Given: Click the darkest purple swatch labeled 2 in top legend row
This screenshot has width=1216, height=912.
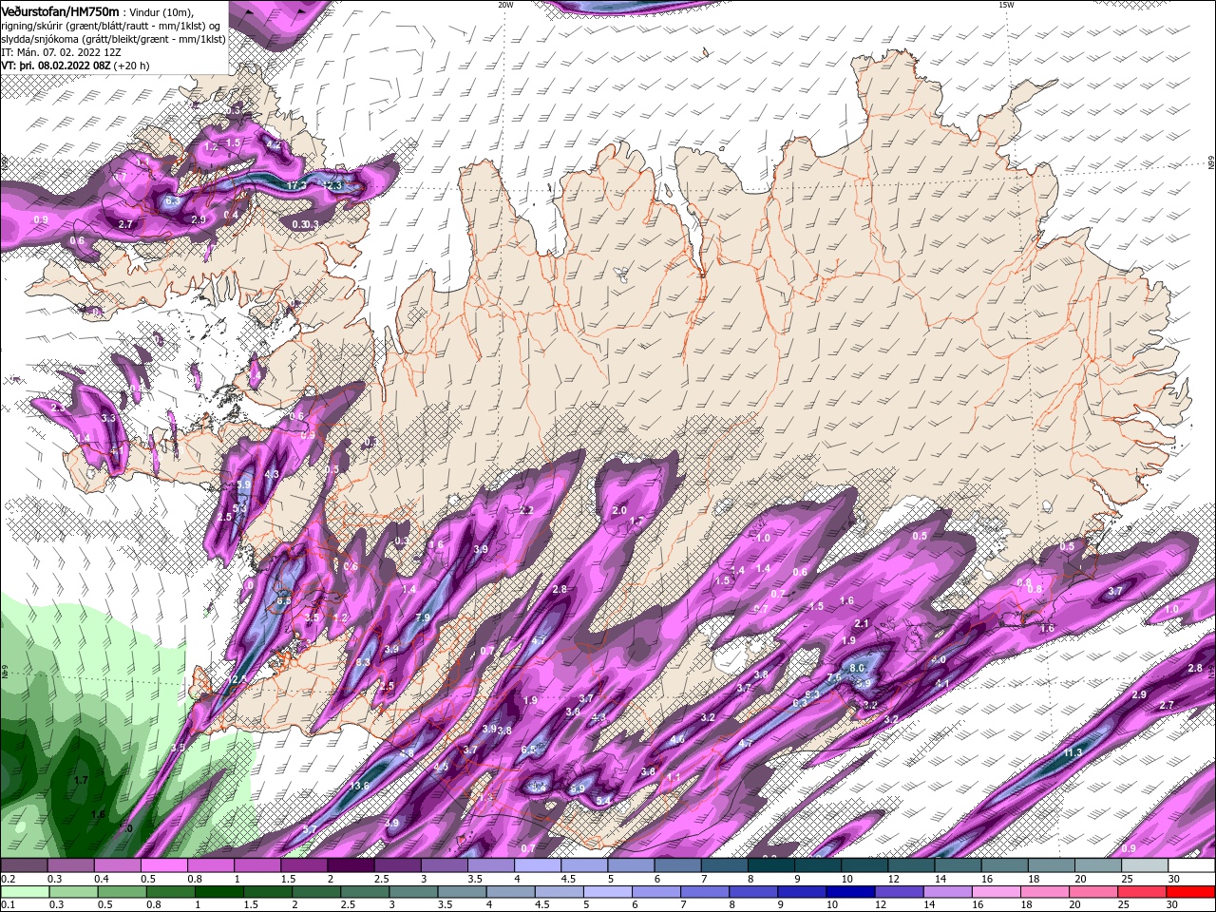Looking at the screenshot, I should coord(351,865).
